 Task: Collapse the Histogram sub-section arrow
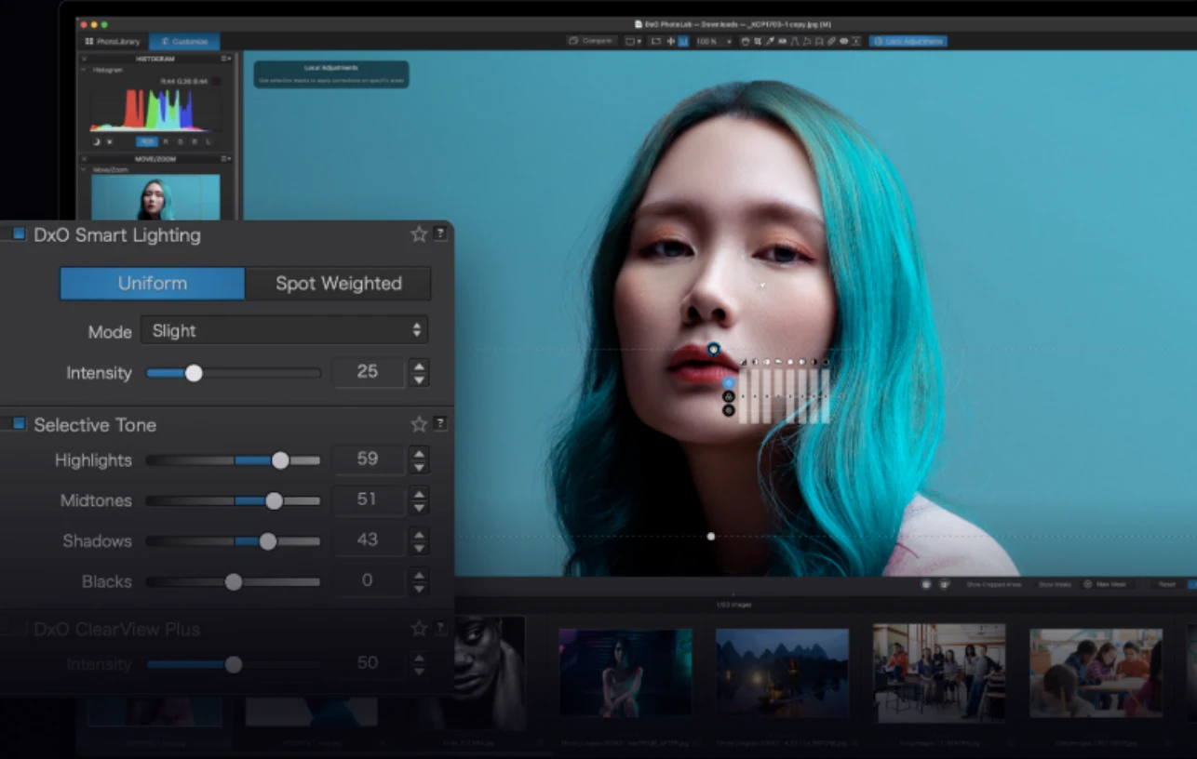[x=84, y=70]
